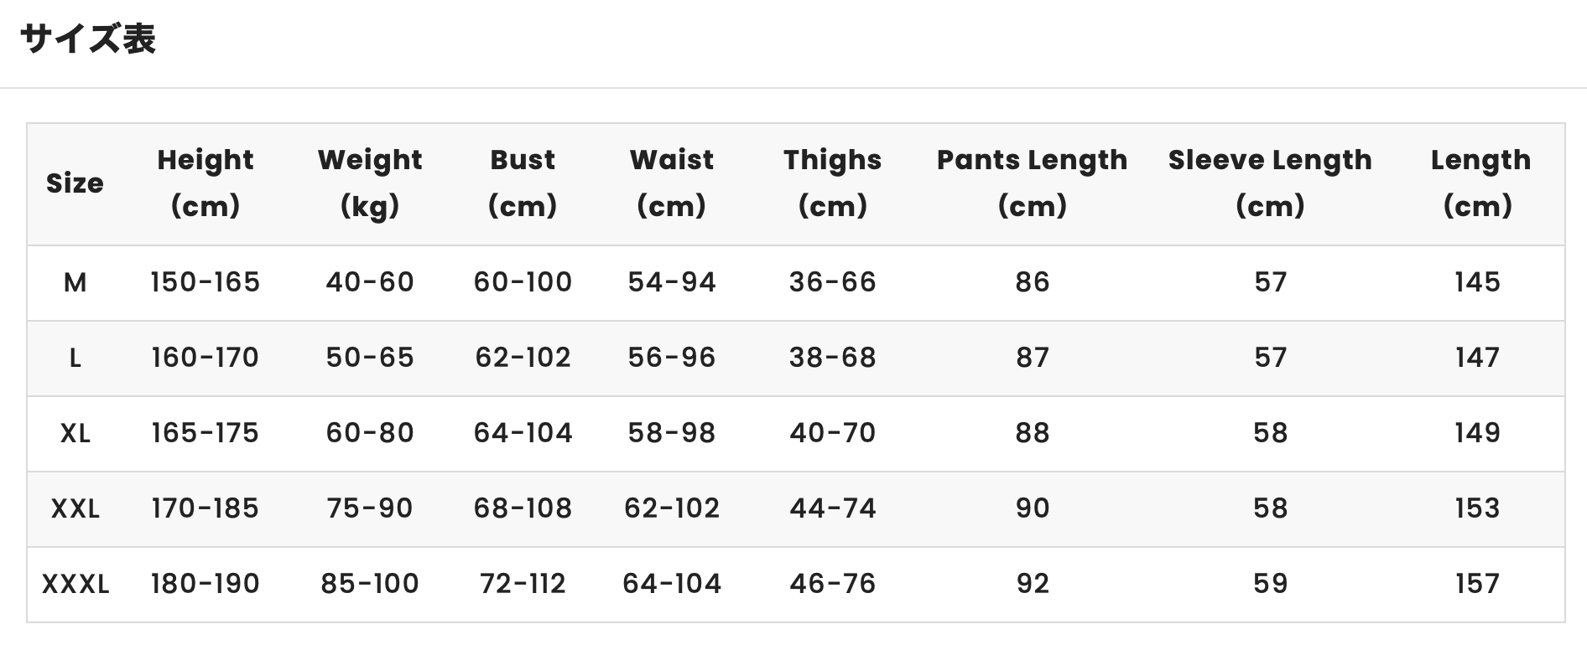Click the XL size row label
The height and width of the screenshot is (655, 1587).
pyautogui.click(x=75, y=434)
